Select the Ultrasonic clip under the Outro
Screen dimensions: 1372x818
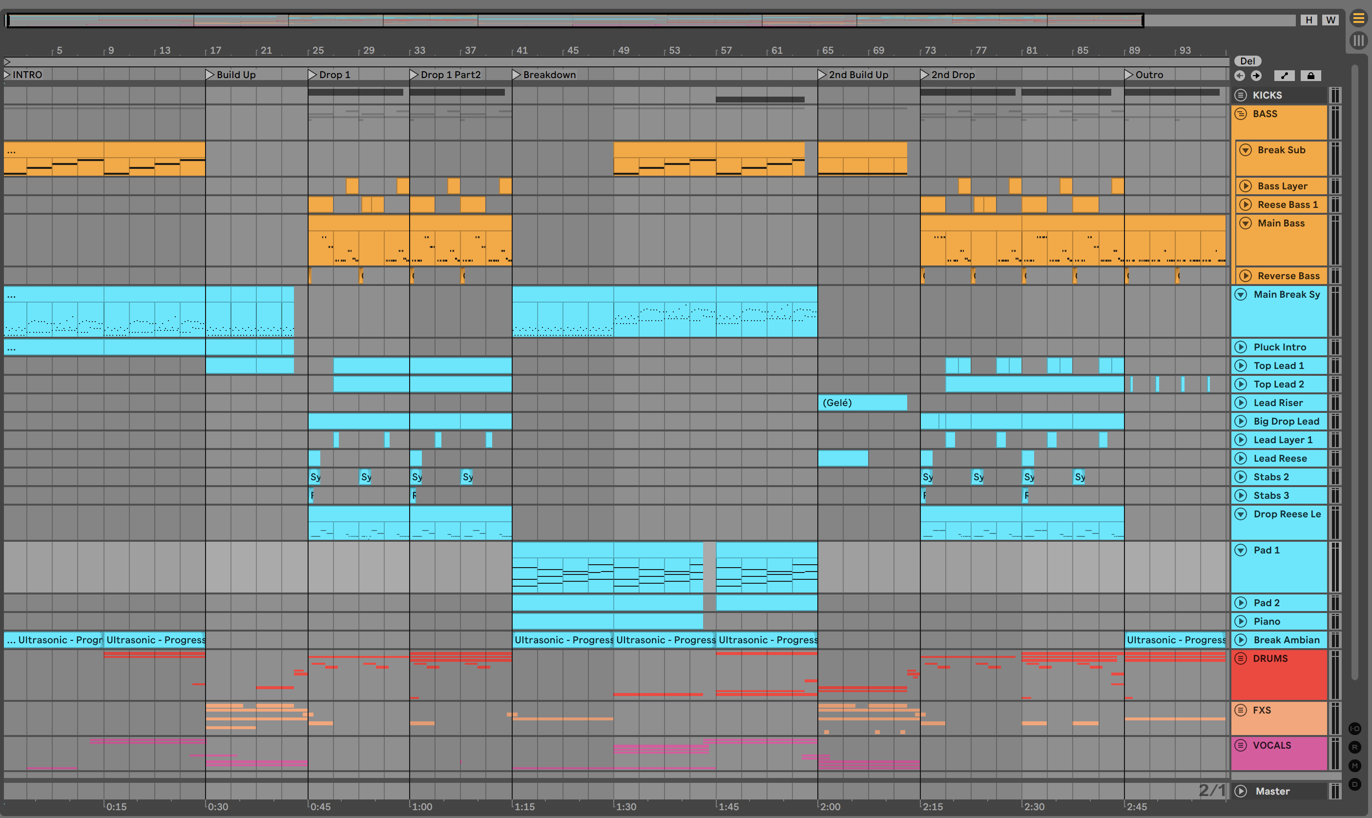(x=1175, y=640)
